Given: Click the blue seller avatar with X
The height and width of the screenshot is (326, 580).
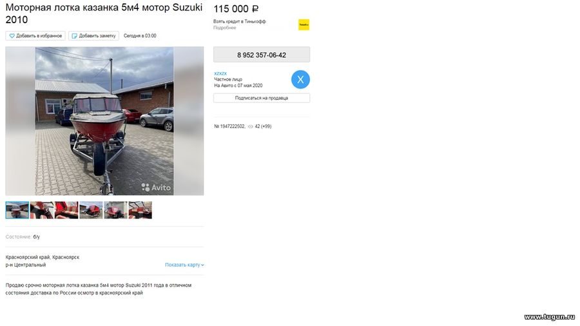Looking at the screenshot, I should pyautogui.click(x=300, y=79).
